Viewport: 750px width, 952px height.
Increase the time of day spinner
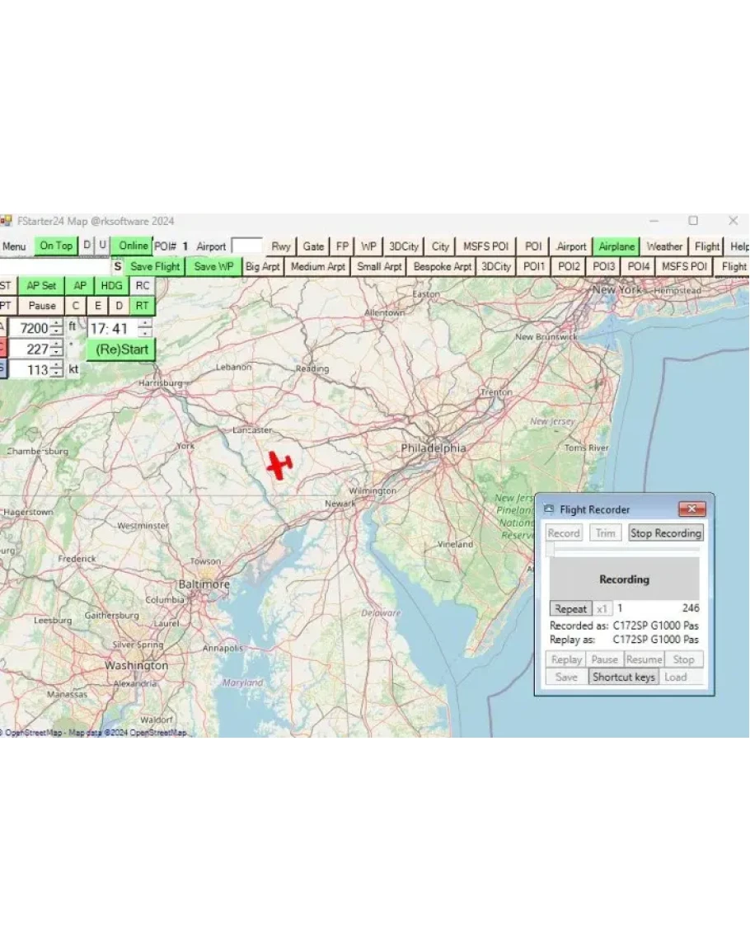point(145,324)
